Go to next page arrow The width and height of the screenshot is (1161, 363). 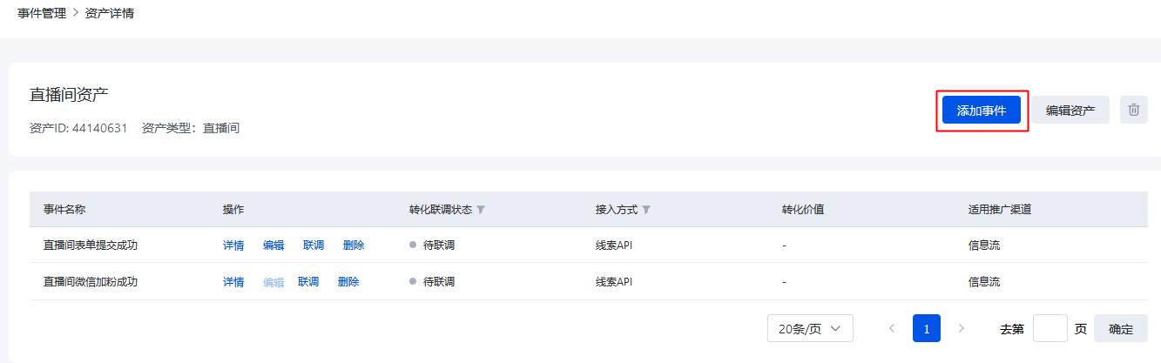tap(962, 328)
